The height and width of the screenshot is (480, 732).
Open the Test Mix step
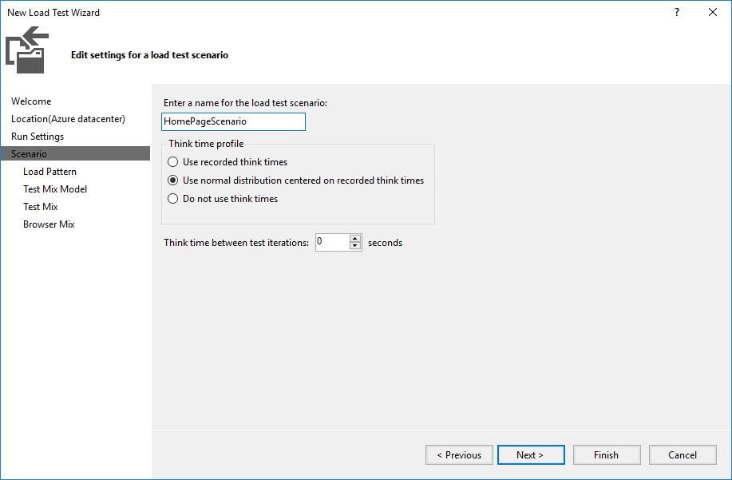(x=41, y=206)
